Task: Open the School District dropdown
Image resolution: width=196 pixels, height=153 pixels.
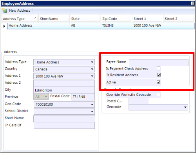Action: click(x=64, y=112)
